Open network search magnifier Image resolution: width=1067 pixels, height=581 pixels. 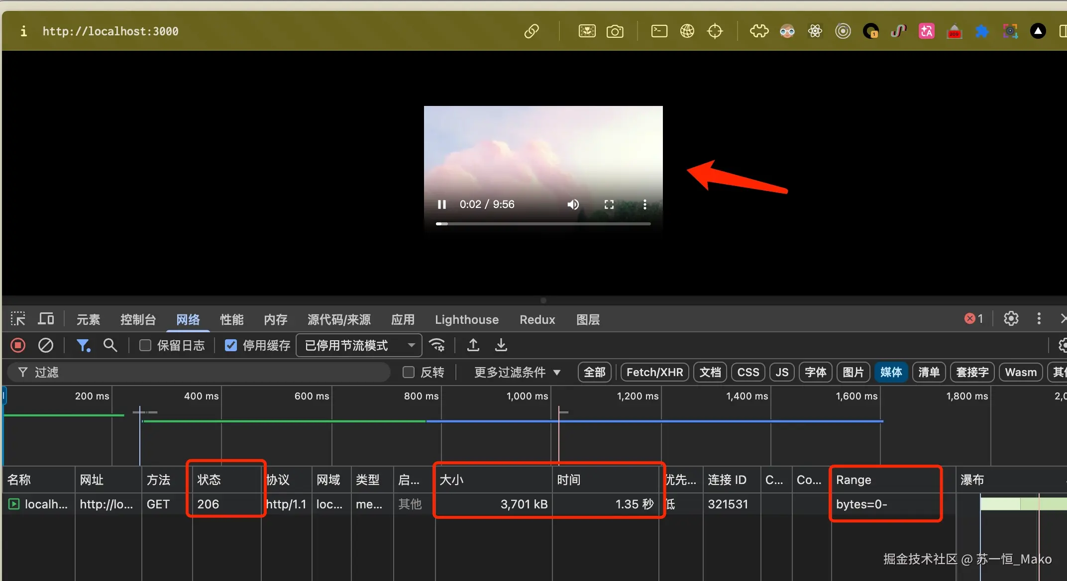(110, 345)
